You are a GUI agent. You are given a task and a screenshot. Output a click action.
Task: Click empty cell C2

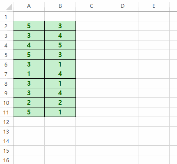(x=91, y=26)
